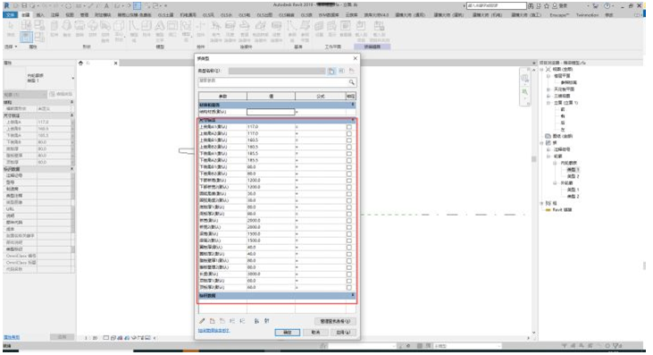
Task: Collapse the 尺寸标注 section in the dialog
Action: tap(353, 120)
